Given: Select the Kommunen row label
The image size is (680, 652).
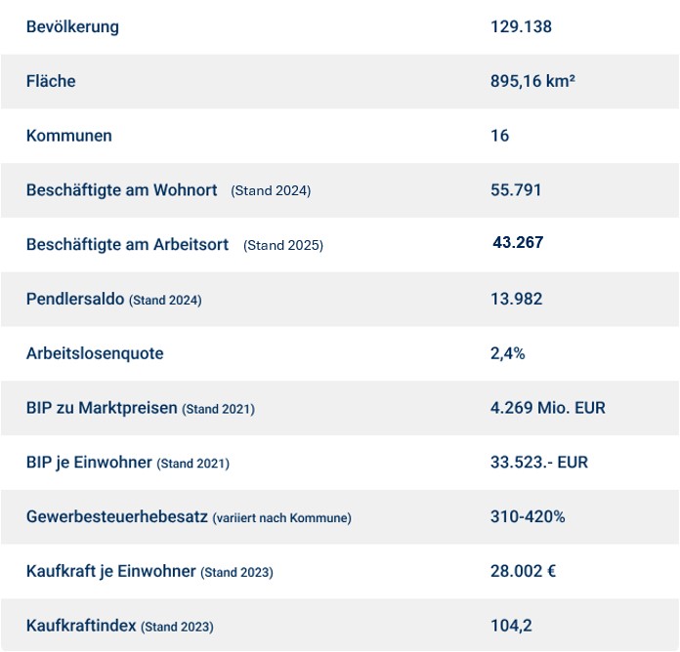Looking at the screenshot, I should 69,136.
